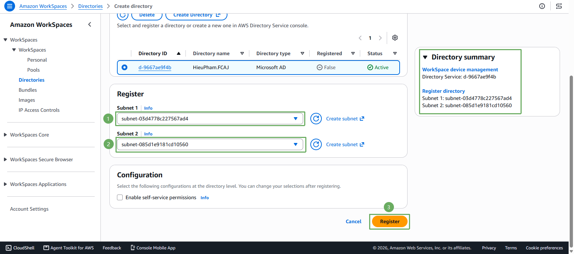Open the Subnet 2 dropdown
Viewport: 574px width, 254px height.
[210, 144]
